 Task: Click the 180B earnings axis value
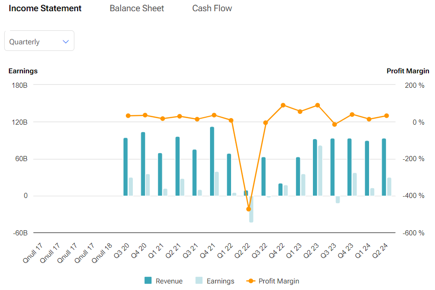20,85
